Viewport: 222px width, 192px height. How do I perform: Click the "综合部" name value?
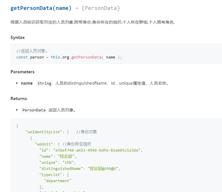pos(66,156)
